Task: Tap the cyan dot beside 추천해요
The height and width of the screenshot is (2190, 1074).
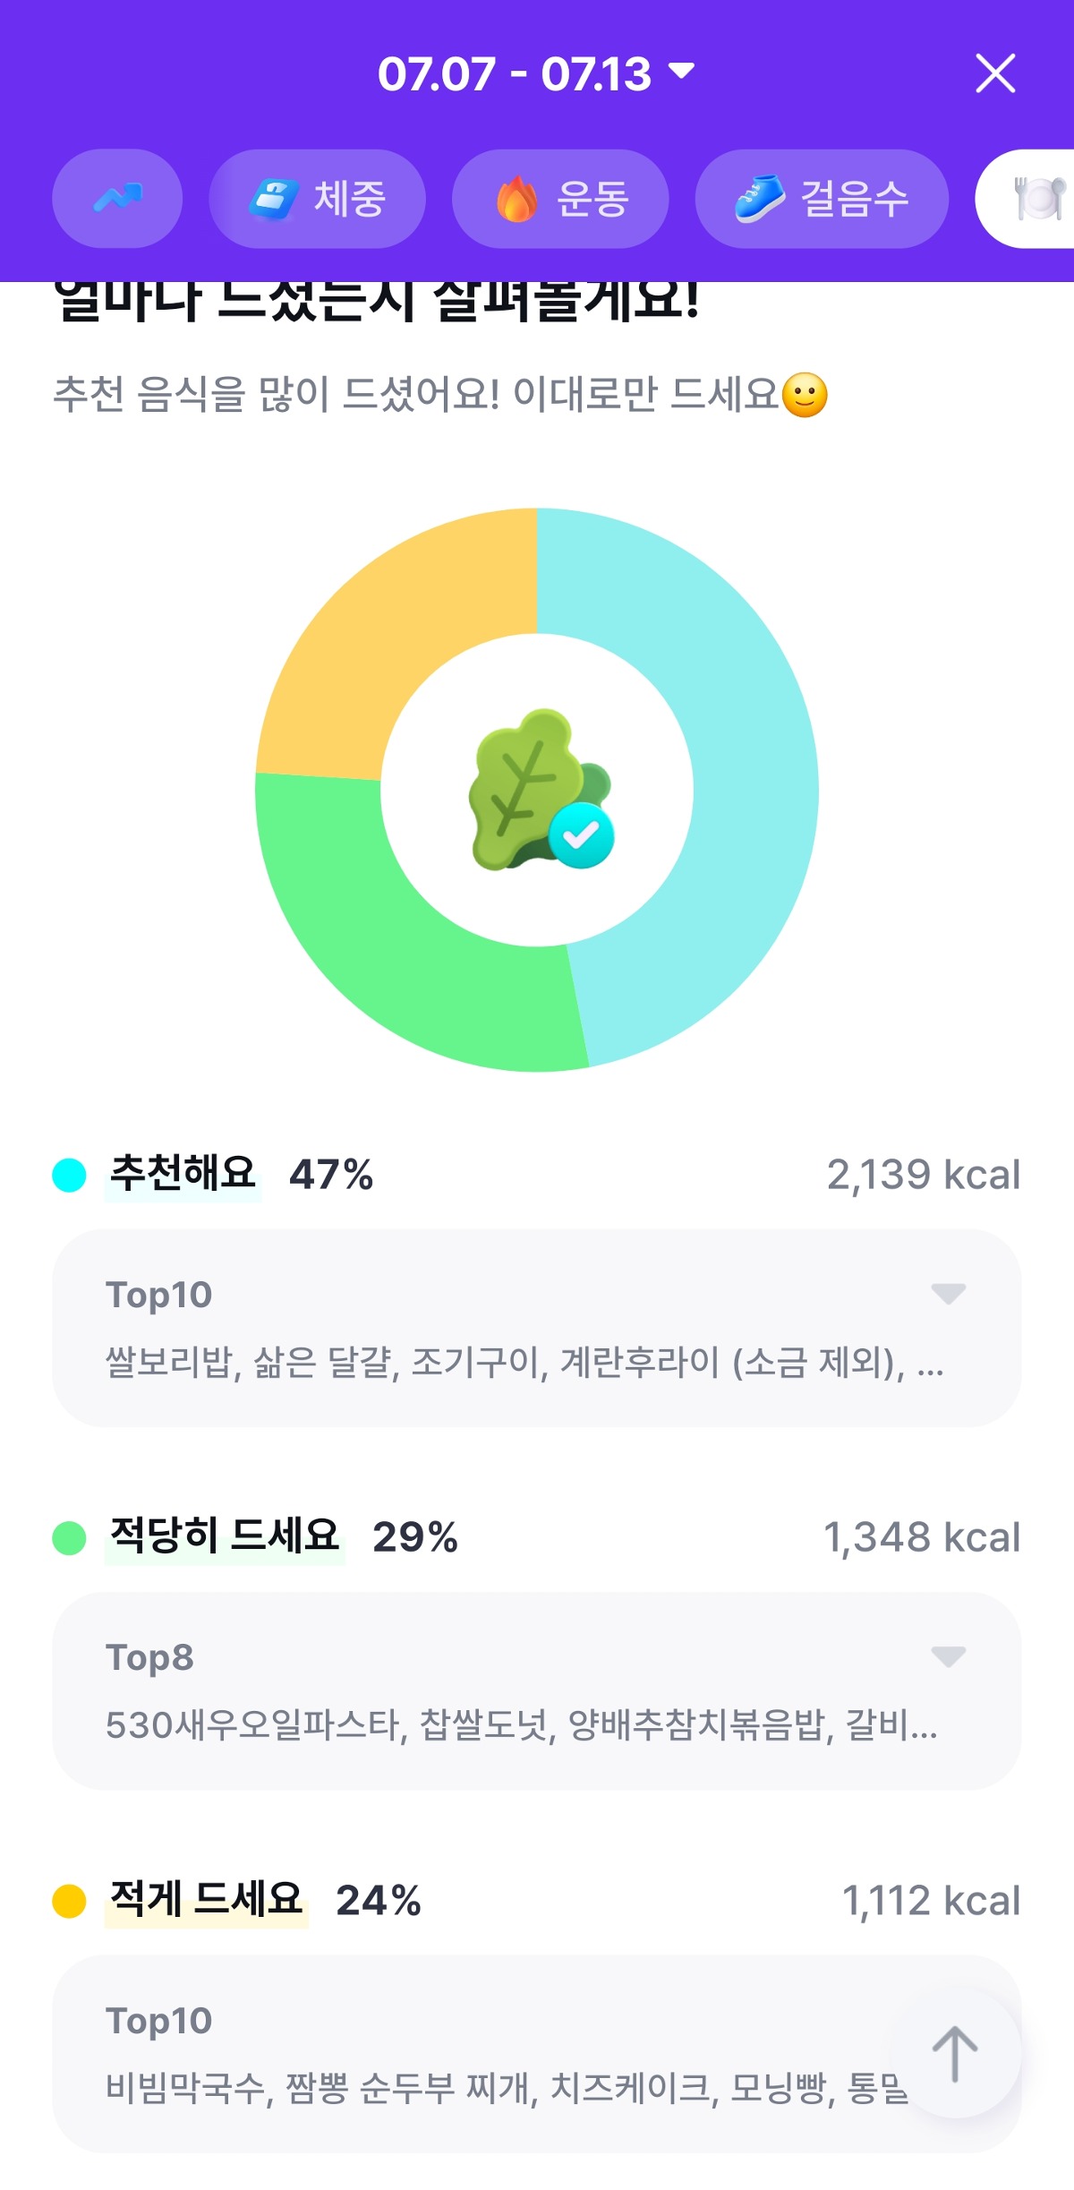Action: click(69, 1175)
